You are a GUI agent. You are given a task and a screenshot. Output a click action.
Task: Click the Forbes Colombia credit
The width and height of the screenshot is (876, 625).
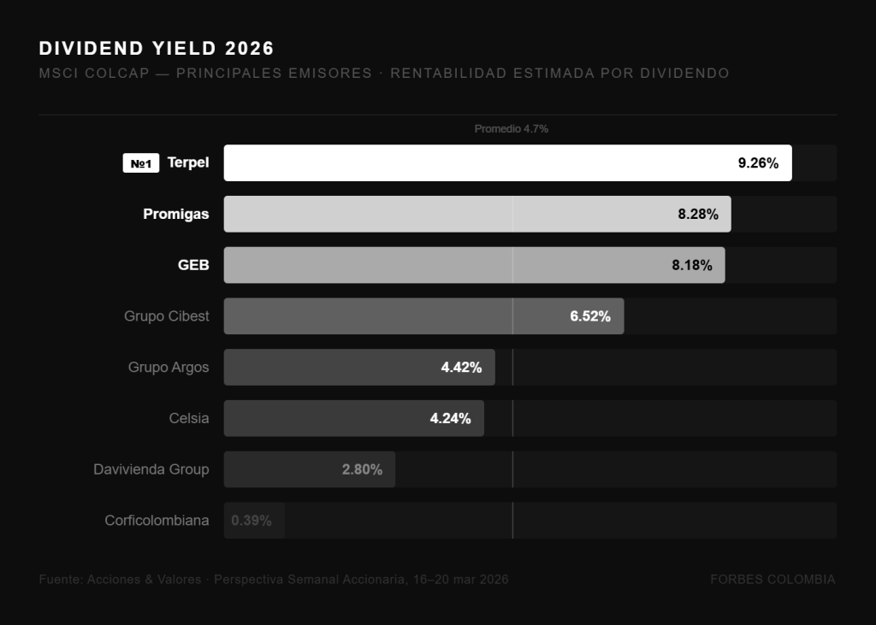[x=772, y=580]
